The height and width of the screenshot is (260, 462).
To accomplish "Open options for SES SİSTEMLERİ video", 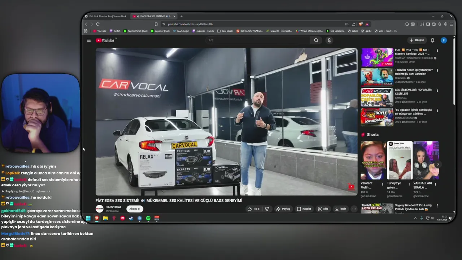I will [437, 90].
